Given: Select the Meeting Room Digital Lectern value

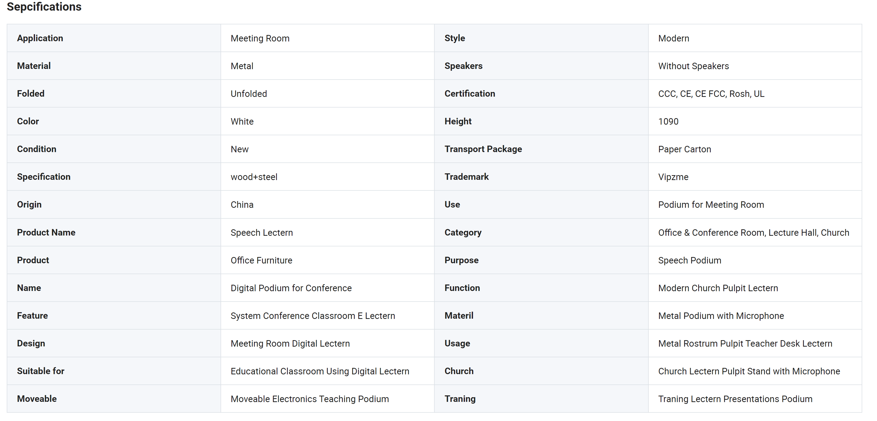Looking at the screenshot, I should (x=290, y=344).
